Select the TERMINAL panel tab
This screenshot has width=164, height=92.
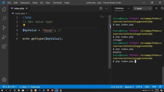coord(119,8)
